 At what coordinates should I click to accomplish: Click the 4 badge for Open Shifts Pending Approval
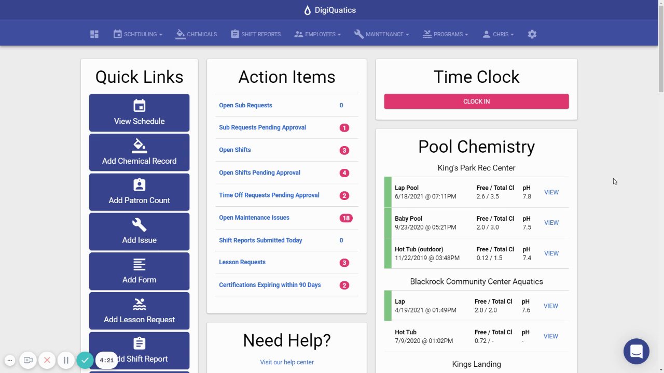click(344, 173)
